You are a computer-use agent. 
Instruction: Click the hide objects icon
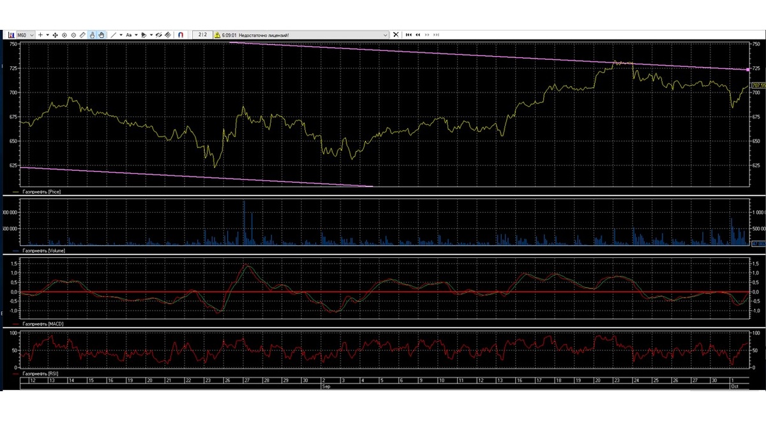[x=158, y=35]
